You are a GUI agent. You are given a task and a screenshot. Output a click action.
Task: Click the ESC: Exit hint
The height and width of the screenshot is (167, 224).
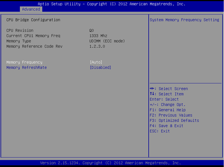click(x=160, y=131)
